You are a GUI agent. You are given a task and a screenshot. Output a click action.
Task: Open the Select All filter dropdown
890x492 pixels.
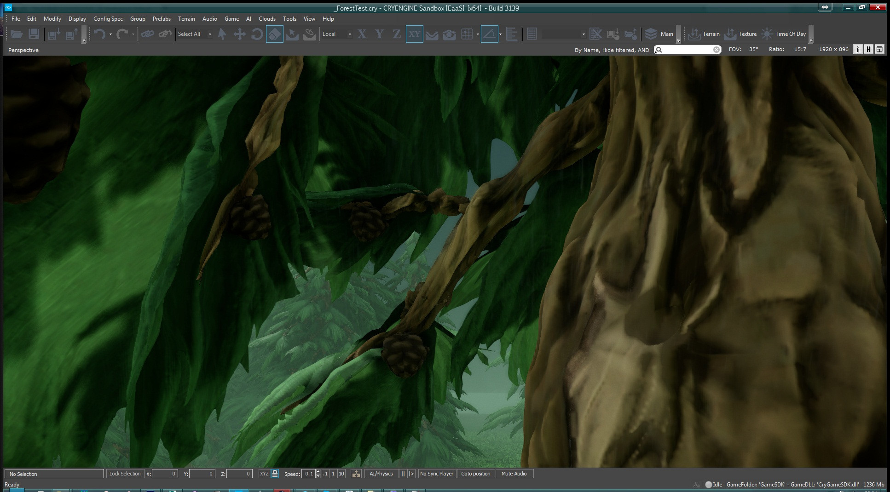click(x=195, y=34)
